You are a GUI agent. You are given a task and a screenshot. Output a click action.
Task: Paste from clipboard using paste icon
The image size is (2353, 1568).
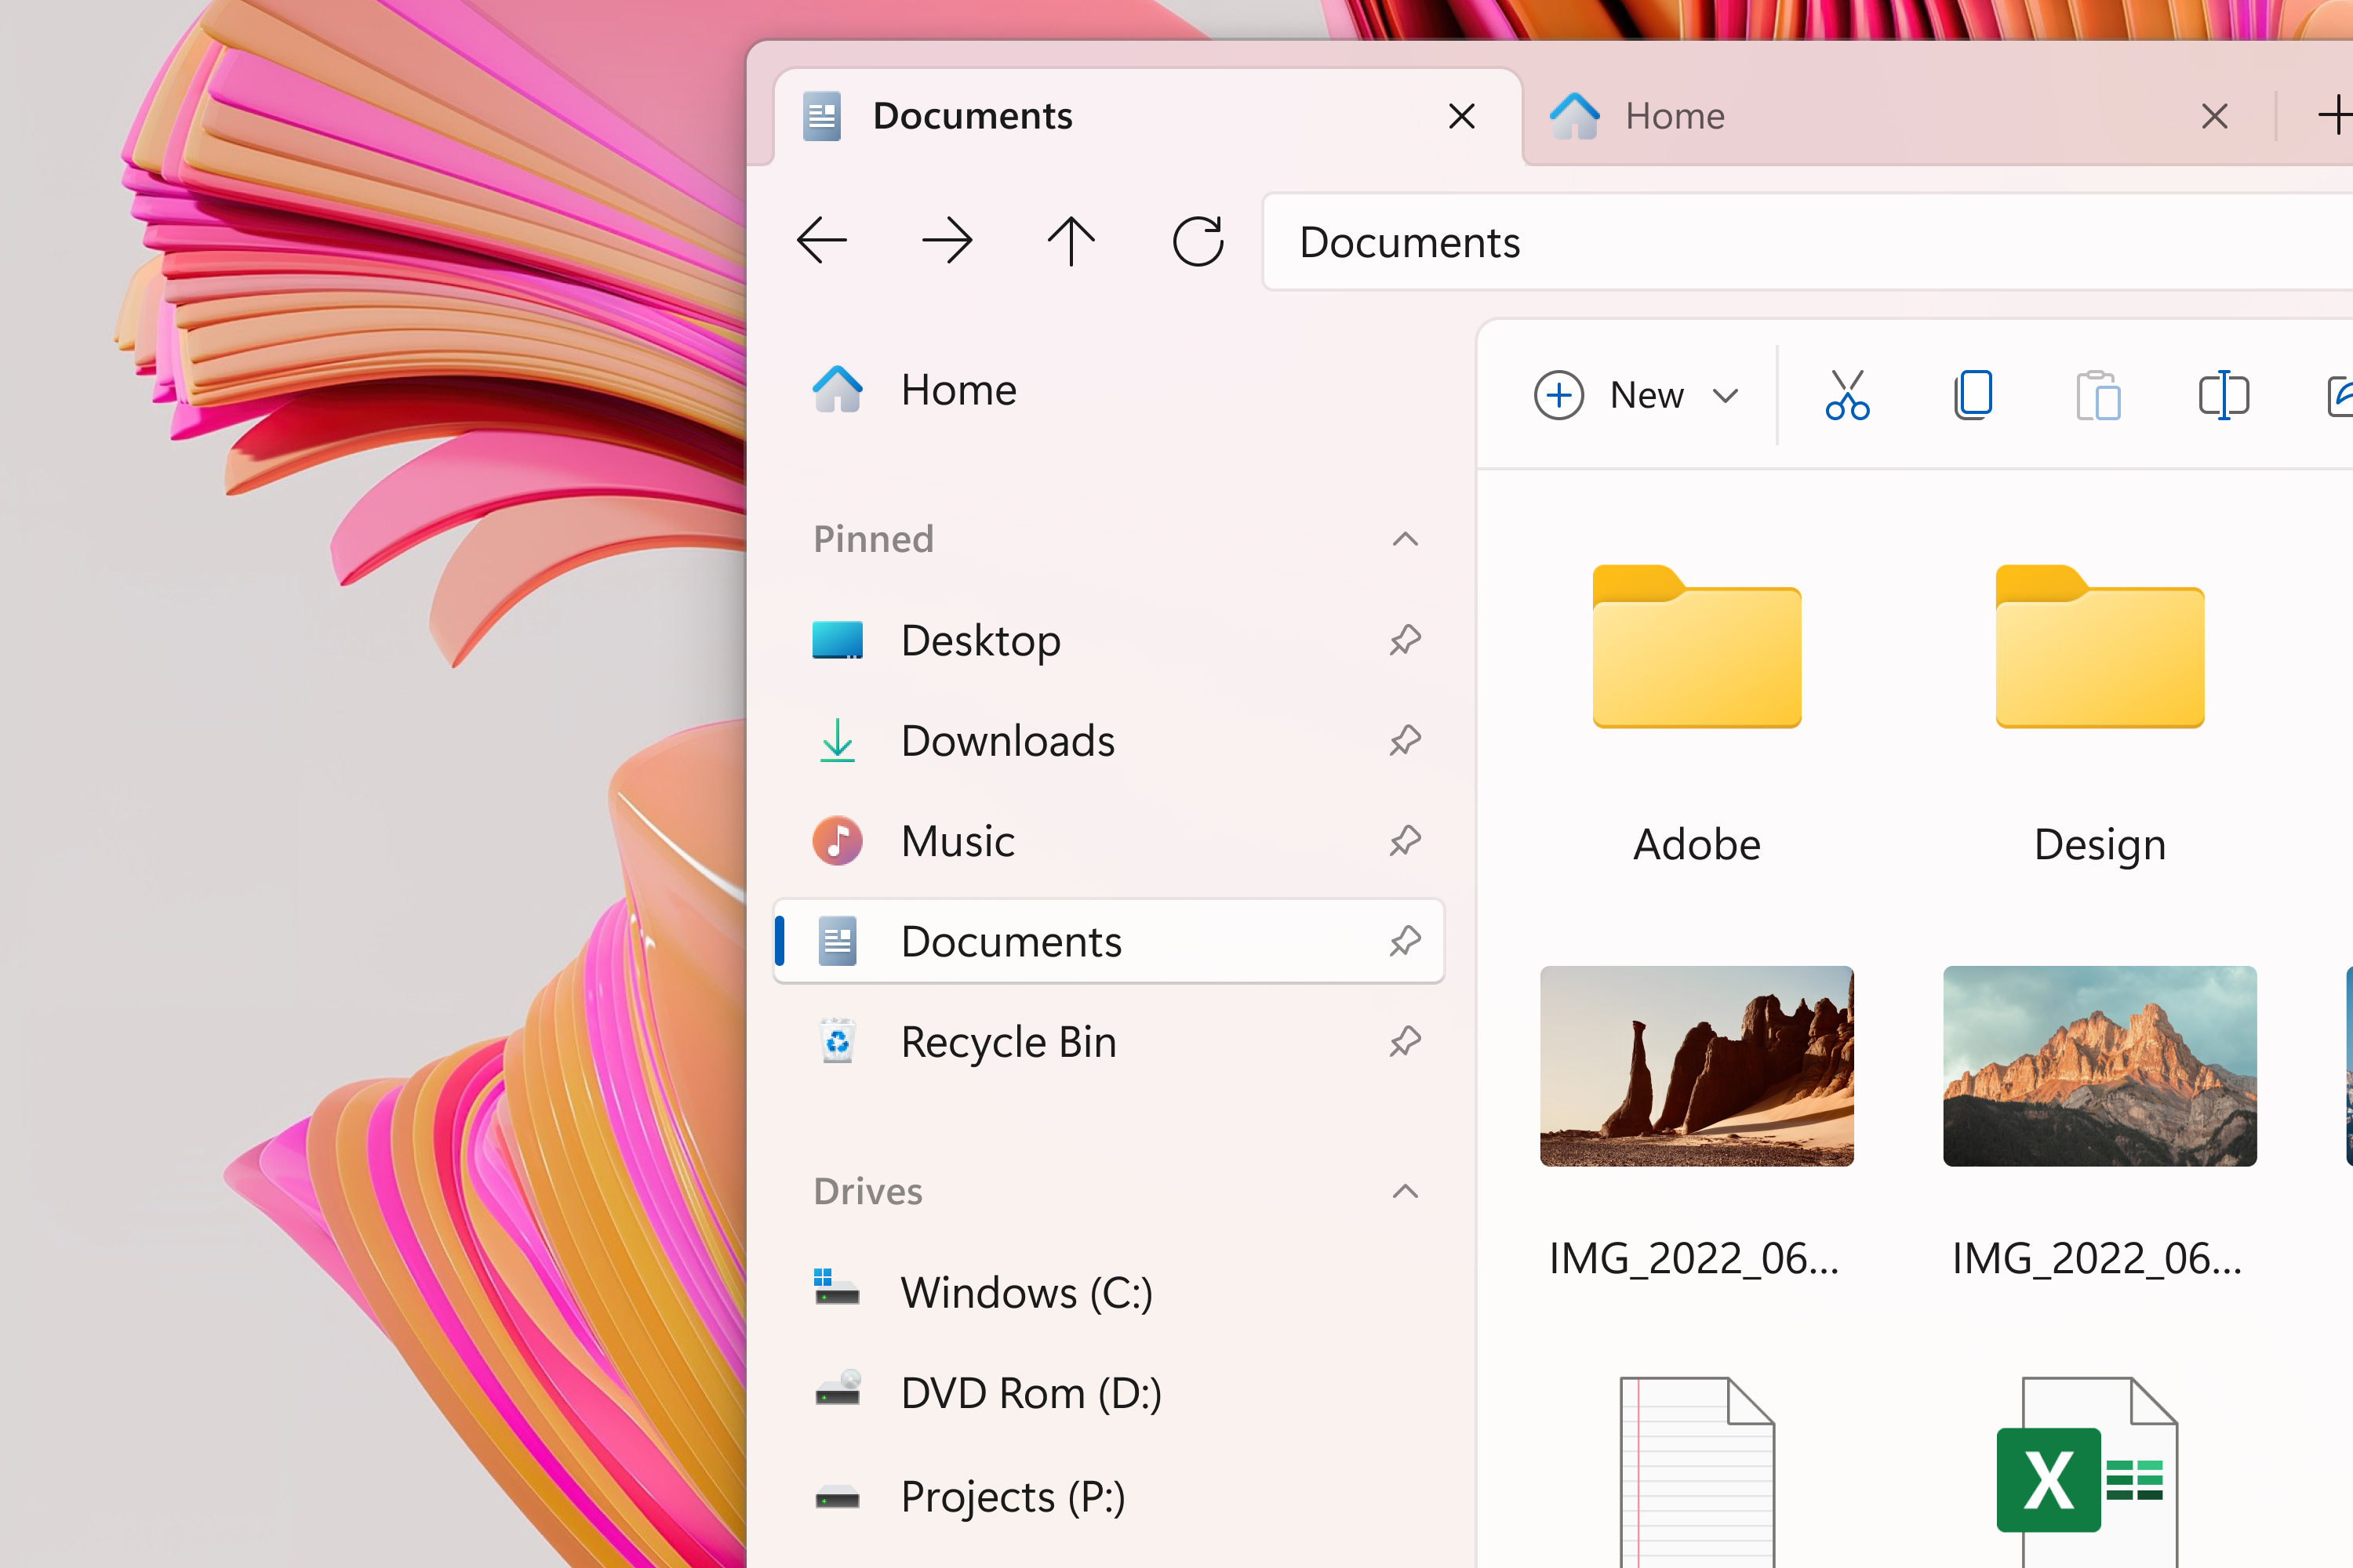(2098, 395)
